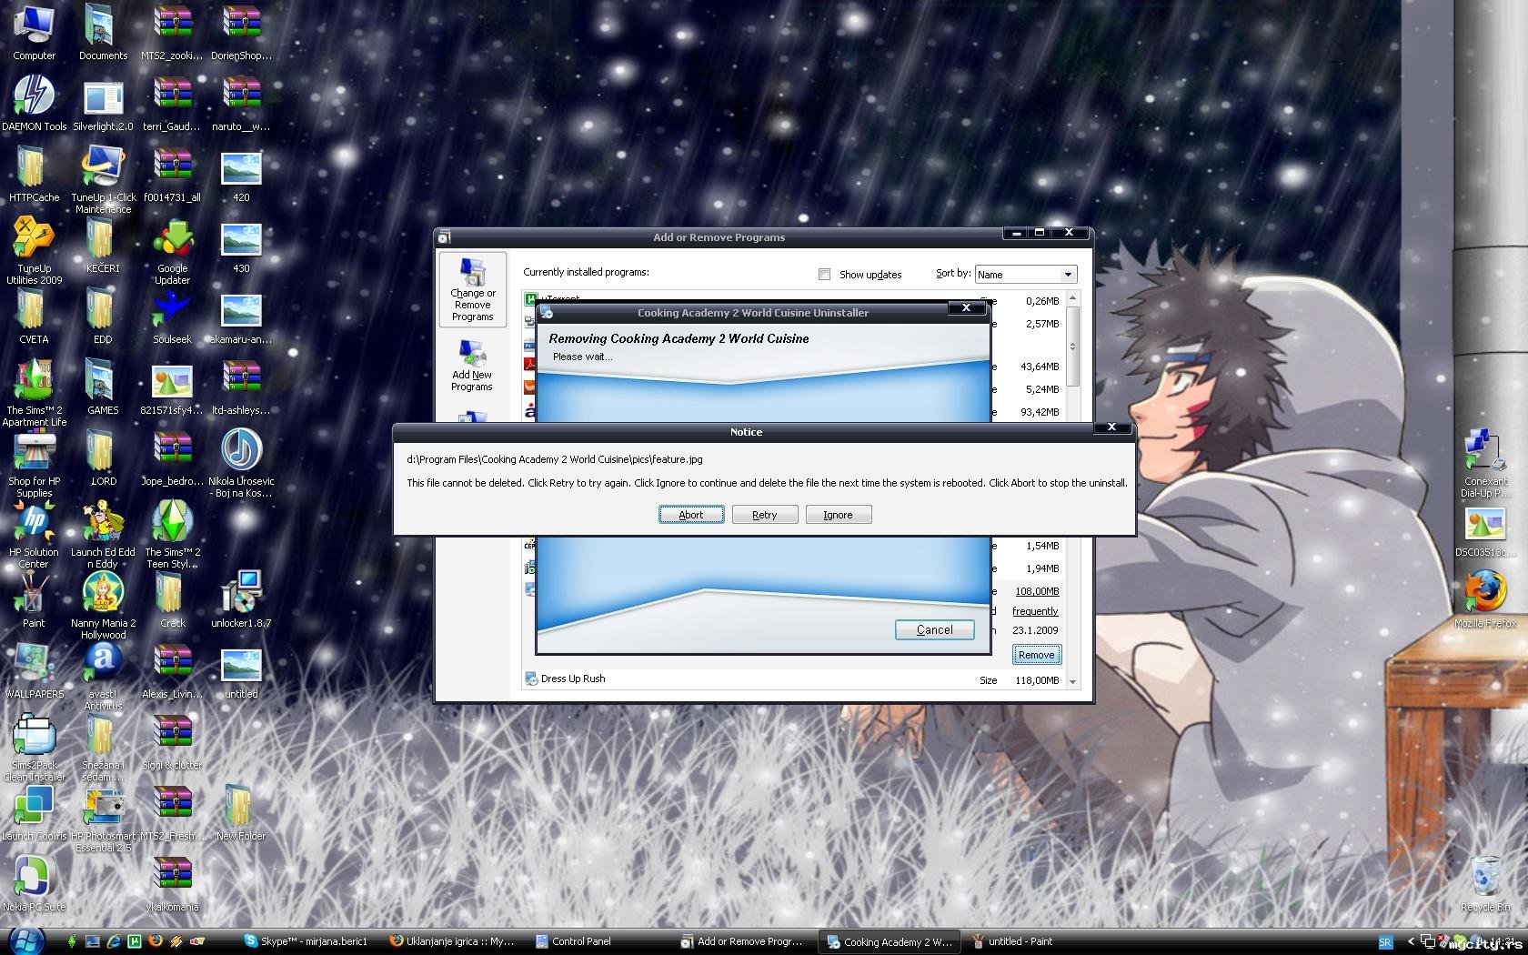The width and height of the screenshot is (1528, 955).
Task: Open the Windows Start menu
Action: [25, 941]
